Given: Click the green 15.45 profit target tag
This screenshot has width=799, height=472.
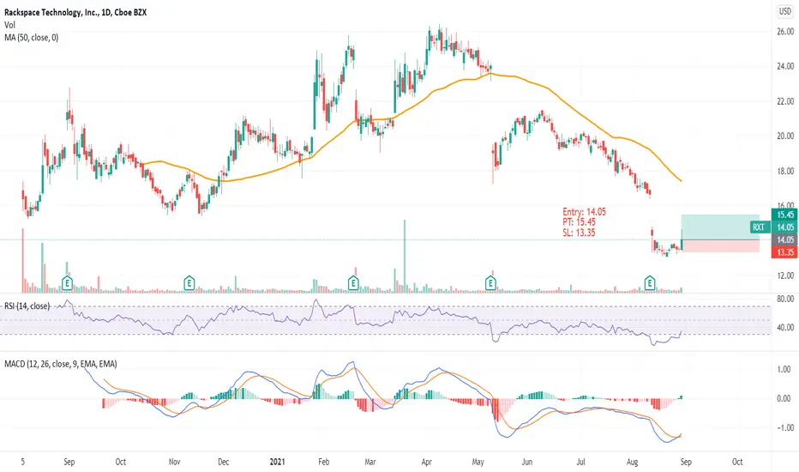Looking at the screenshot, I should [784, 215].
